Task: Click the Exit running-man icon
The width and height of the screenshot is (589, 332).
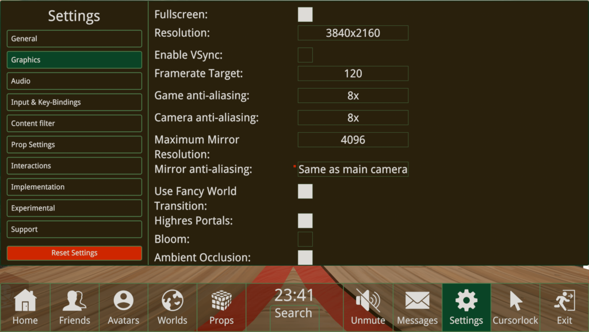Action: pyautogui.click(x=565, y=300)
